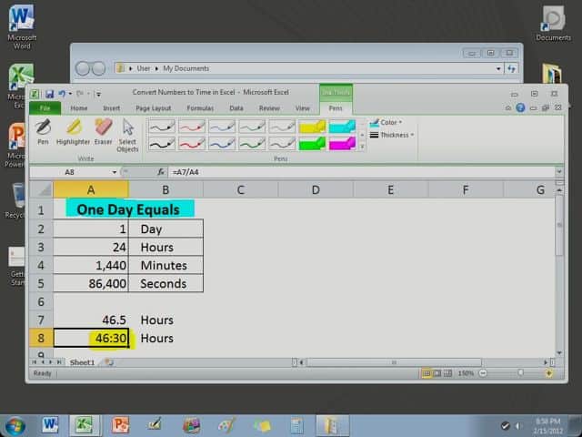
Task: Click the Save icon in Quick Access Toolbar
Action: 49,94
